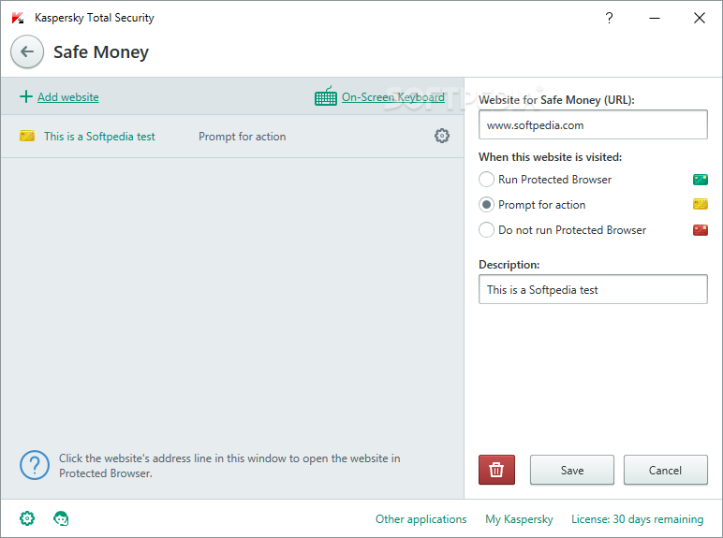723x538 pixels.
Task: Click the Description input field
Action: coord(593,289)
